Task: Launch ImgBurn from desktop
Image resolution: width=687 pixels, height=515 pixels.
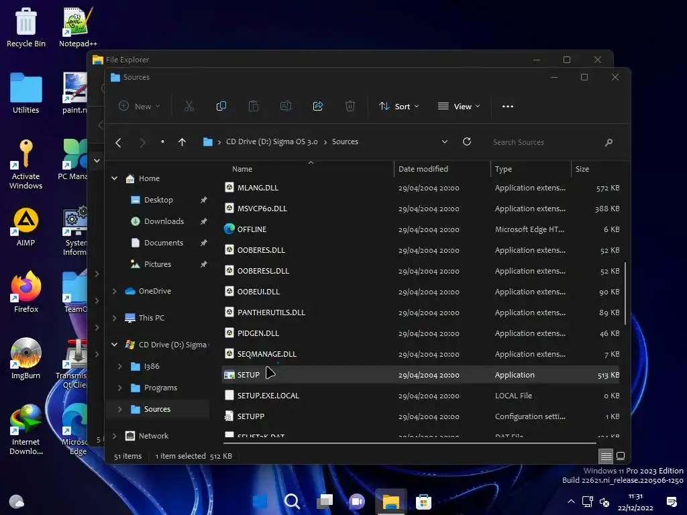Action: click(26, 359)
